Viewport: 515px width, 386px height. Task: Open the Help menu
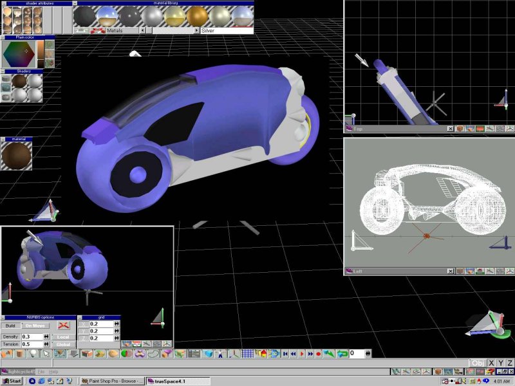click(53, 372)
